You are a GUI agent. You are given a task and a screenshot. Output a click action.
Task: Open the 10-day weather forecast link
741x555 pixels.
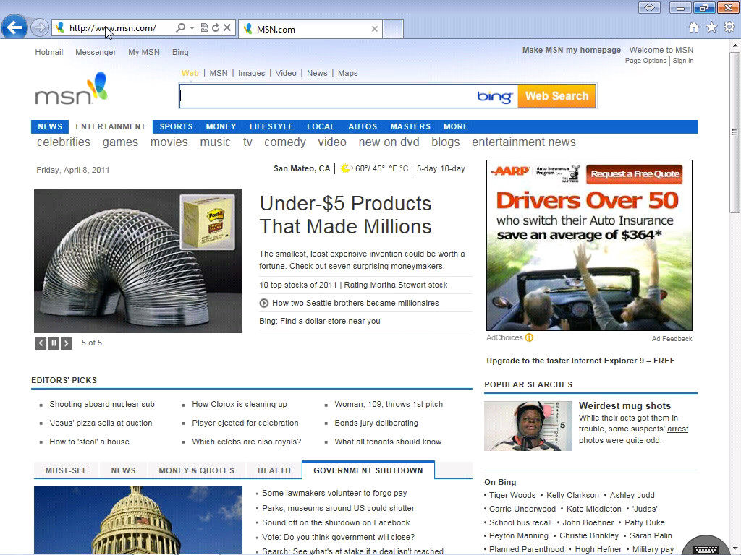point(453,168)
